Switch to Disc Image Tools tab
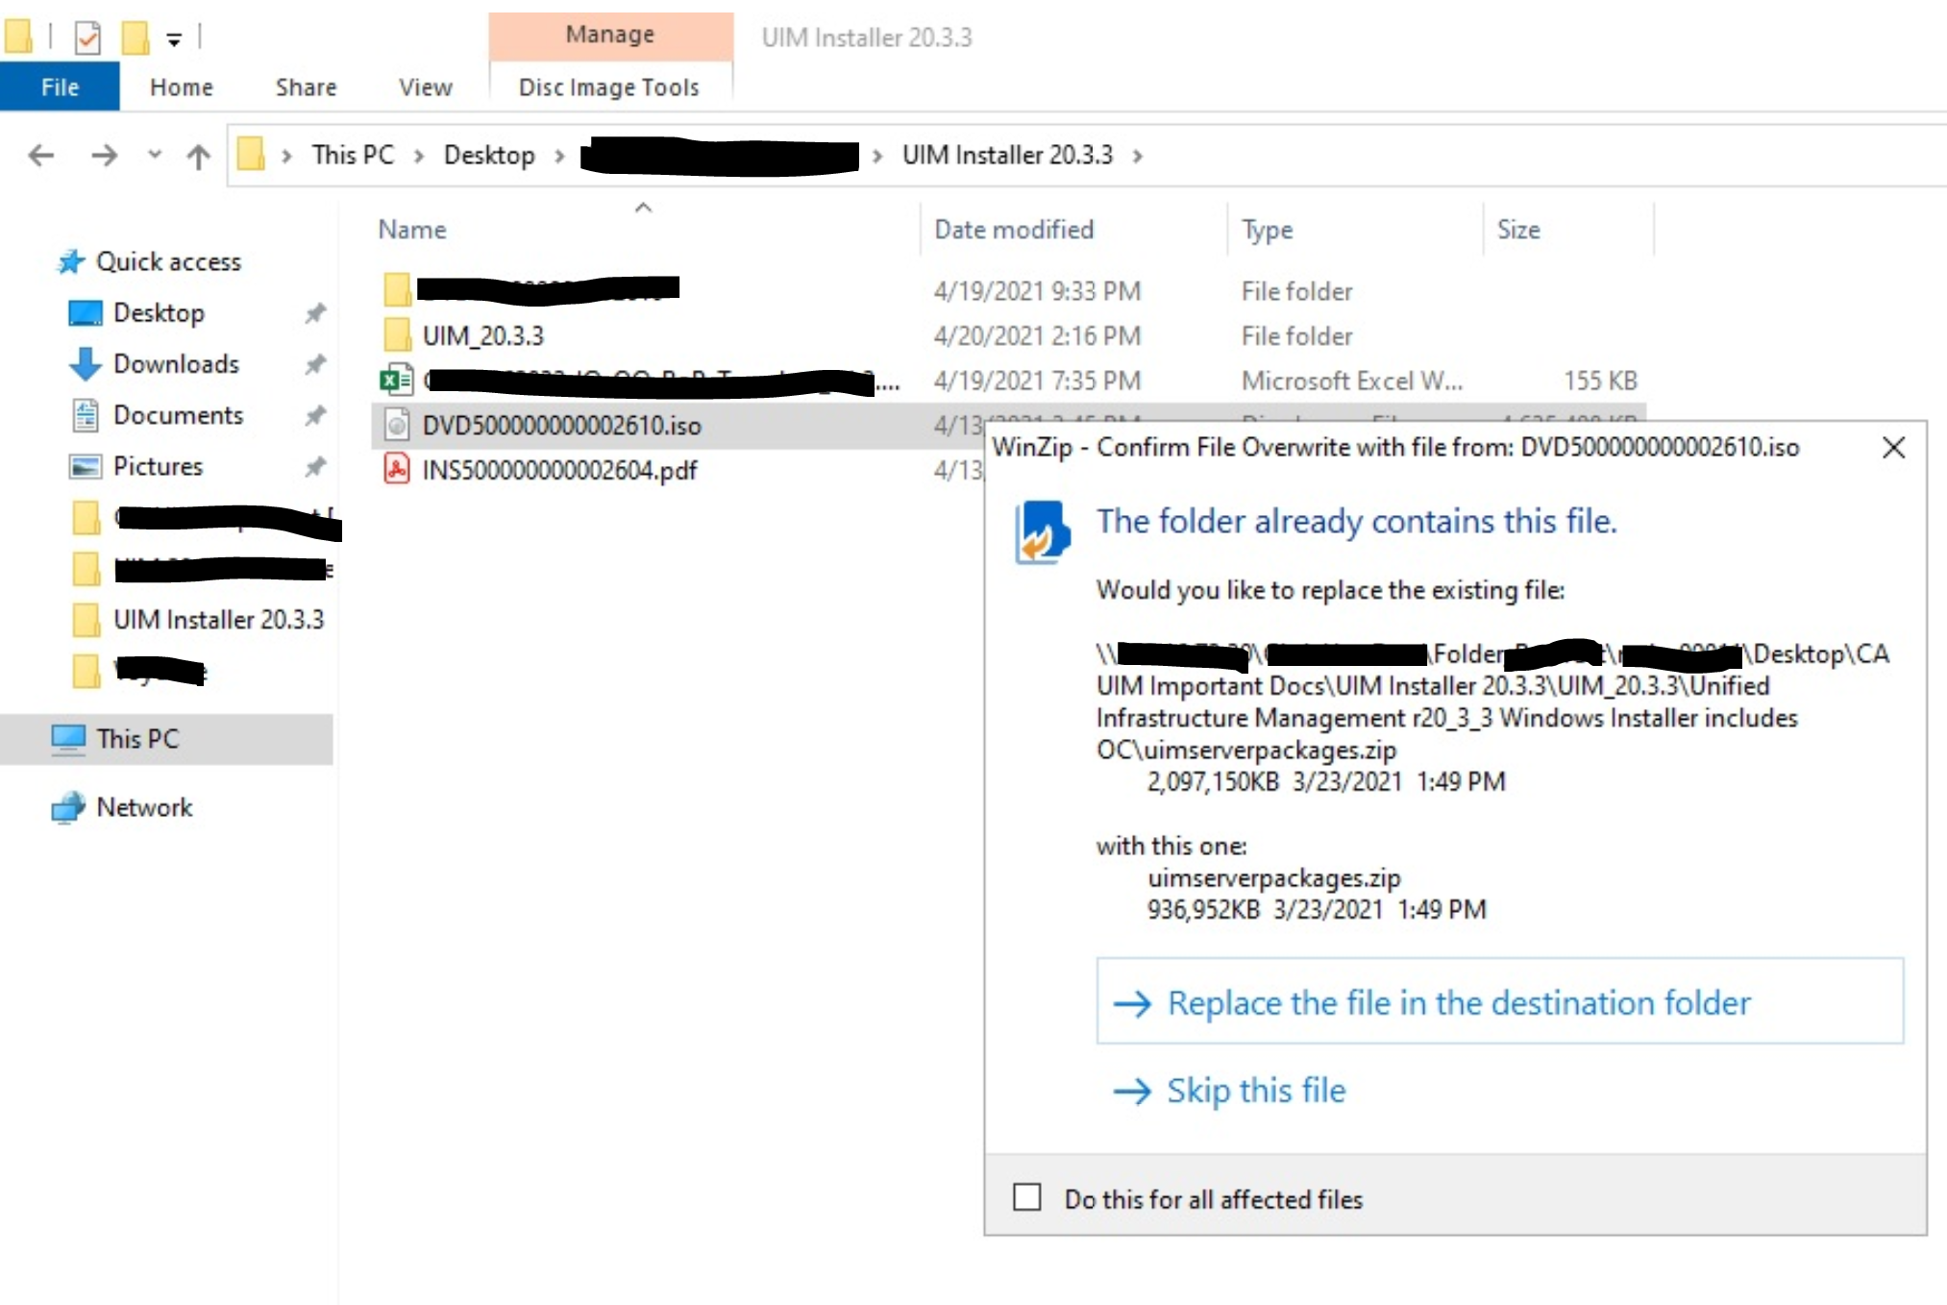This screenshot has width=1947, height=1305. click(609, 87)
